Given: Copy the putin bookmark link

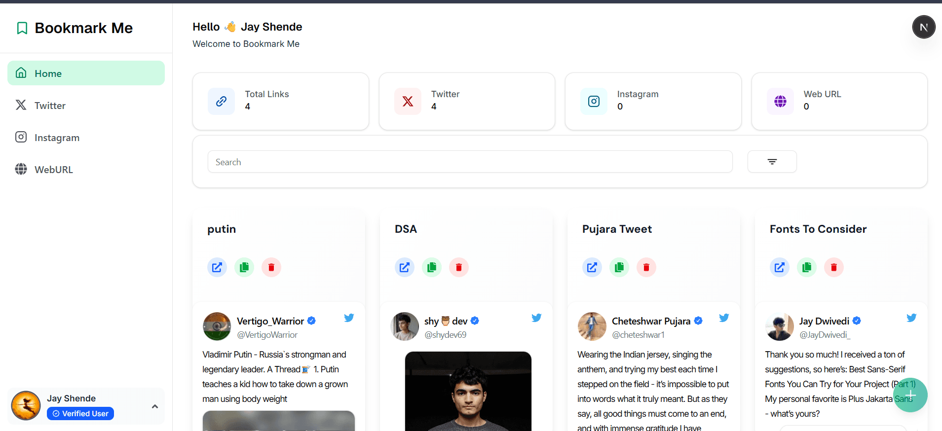Looking at the screenshot, I should (x=244, y=267).
